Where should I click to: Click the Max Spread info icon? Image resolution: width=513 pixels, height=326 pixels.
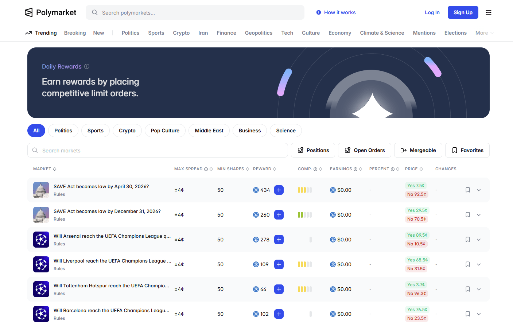[206, 169]
